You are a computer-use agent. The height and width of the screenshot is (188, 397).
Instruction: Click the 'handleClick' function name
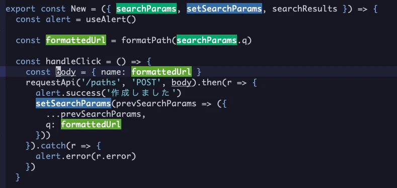pos(73,61)
